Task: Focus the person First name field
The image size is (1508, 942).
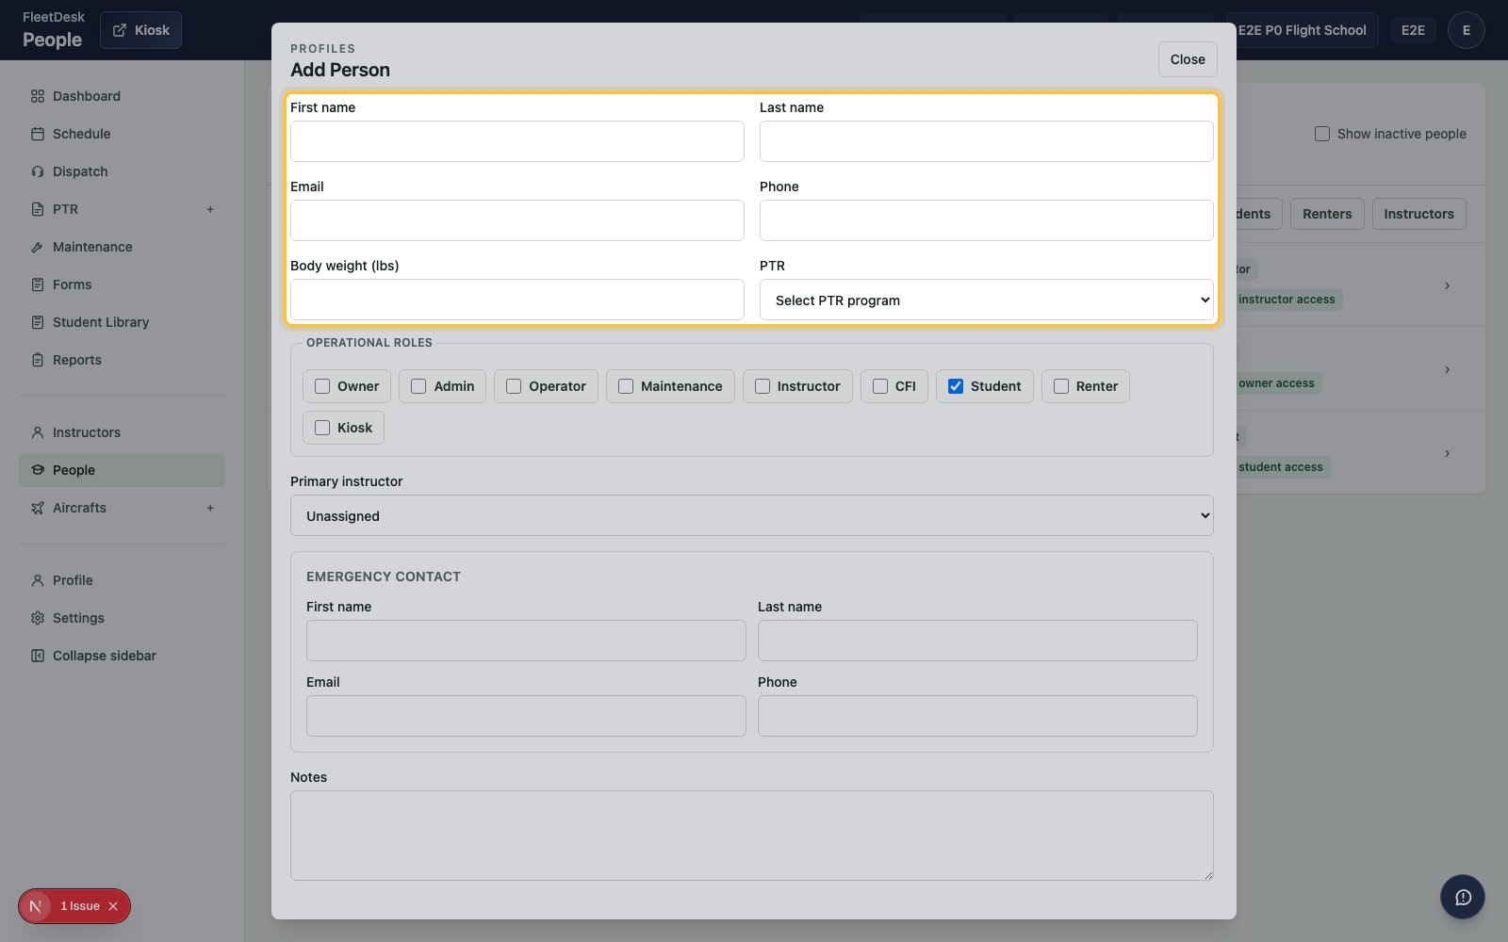Action: [x=517, y=141]
